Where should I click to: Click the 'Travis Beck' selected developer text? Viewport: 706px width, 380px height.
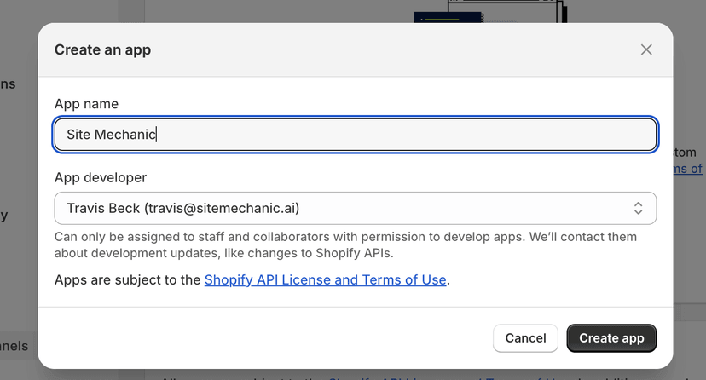pyautogui.click(x=103, y=208)
